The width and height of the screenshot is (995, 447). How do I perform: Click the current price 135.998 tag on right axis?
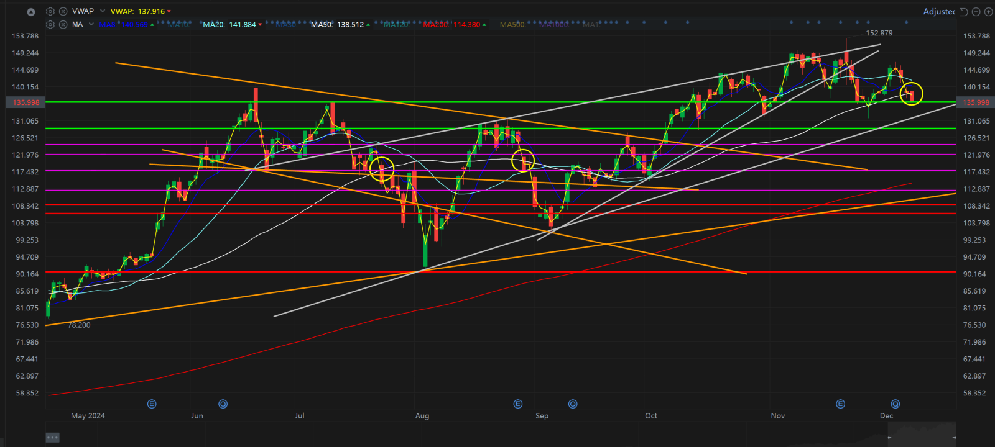976,102
